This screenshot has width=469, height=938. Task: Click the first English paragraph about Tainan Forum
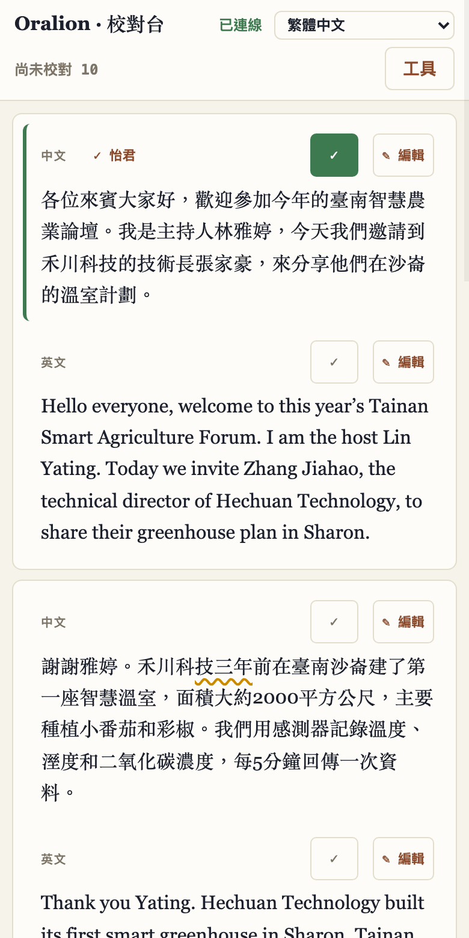tap(234, 470)
